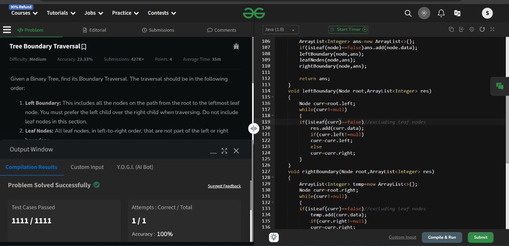Open the editor settings gear
This screenshot has height=246, width=509.
point(472,30)
